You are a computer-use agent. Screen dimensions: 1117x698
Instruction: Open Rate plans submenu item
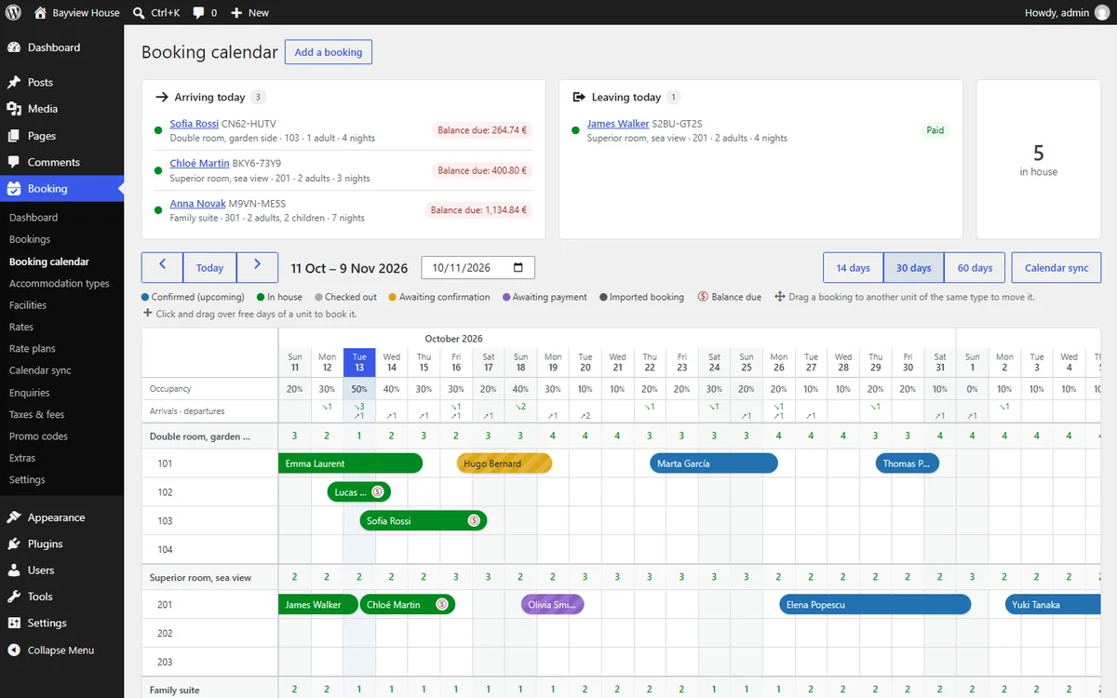(x=33, y=349)
